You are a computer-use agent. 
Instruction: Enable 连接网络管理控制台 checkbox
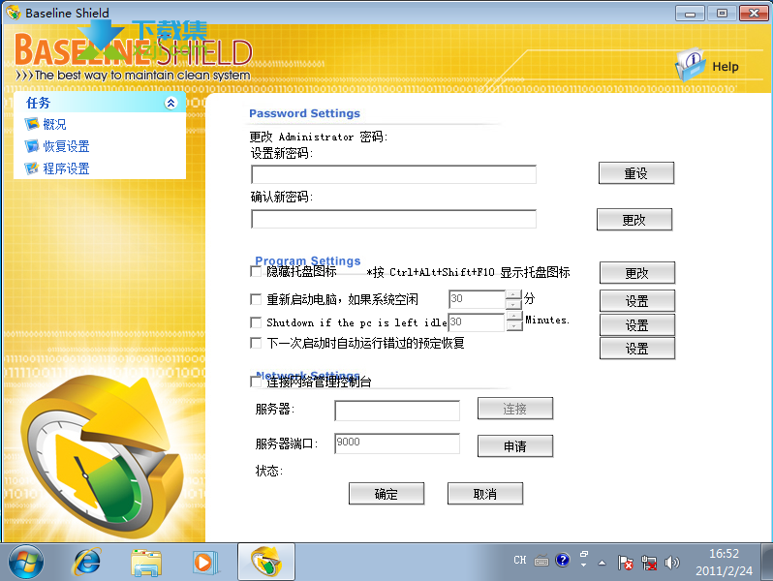[256, 382]
